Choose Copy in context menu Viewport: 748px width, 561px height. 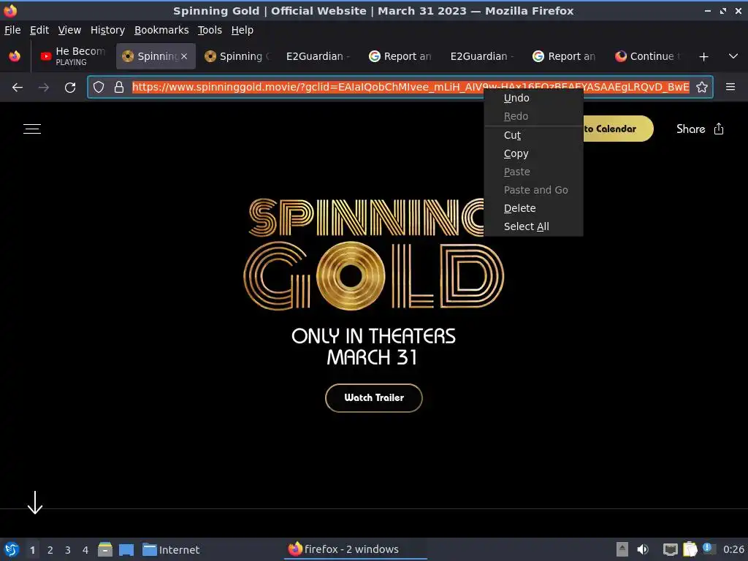click(x=533, y=153)
